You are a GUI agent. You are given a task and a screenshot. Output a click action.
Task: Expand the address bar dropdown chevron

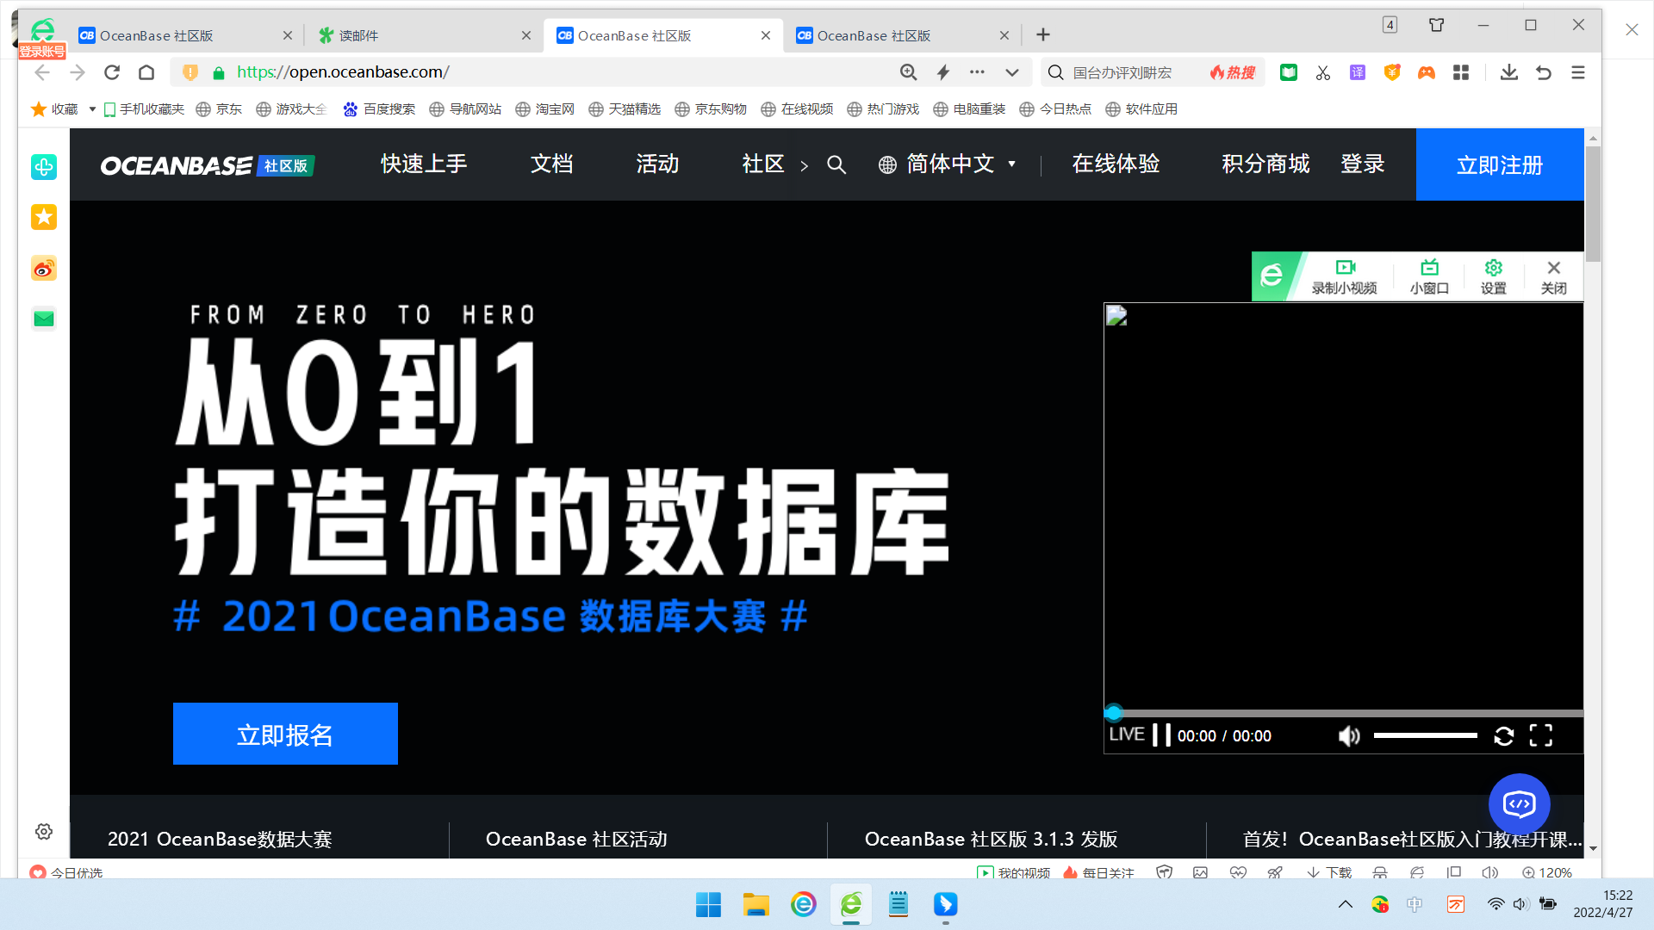coord(1012,72)
